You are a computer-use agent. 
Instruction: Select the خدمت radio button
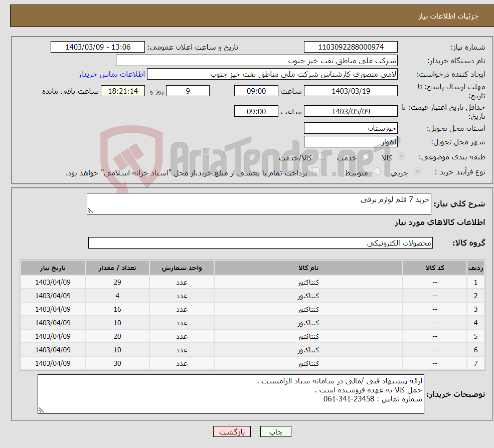tap(366, 156)
